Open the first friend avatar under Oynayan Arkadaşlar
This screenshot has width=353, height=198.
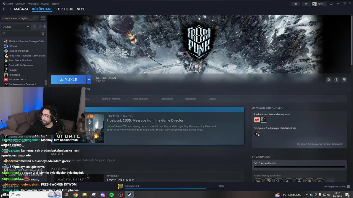click(x=257, y=120)
